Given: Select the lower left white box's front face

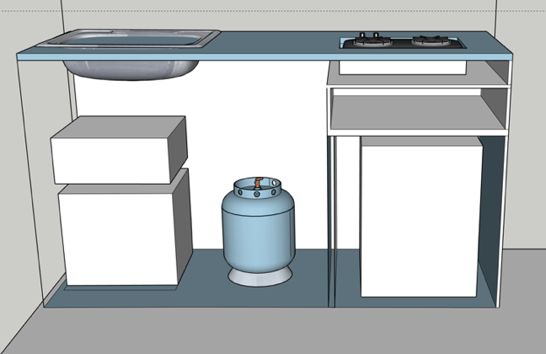Looking at the screenshot, I should 117,238.
